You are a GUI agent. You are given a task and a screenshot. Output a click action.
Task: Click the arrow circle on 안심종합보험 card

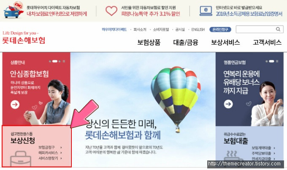(x=15, y=104)
